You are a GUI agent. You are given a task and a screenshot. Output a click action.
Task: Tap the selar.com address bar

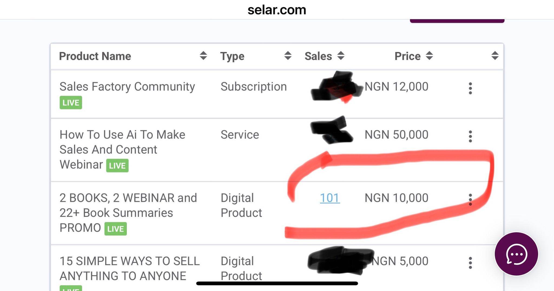coord(277,10)
